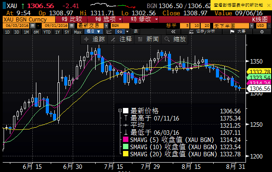Open the end date calendar picker
Image resolution: width=272 pixels, height=172 pixels.
click(71, 26)
